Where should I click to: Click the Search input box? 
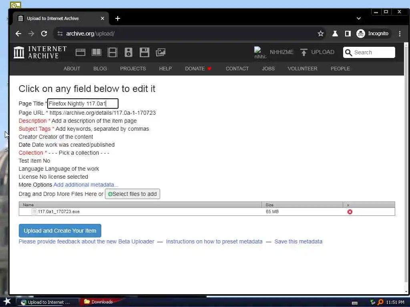[x=369, y=52]
